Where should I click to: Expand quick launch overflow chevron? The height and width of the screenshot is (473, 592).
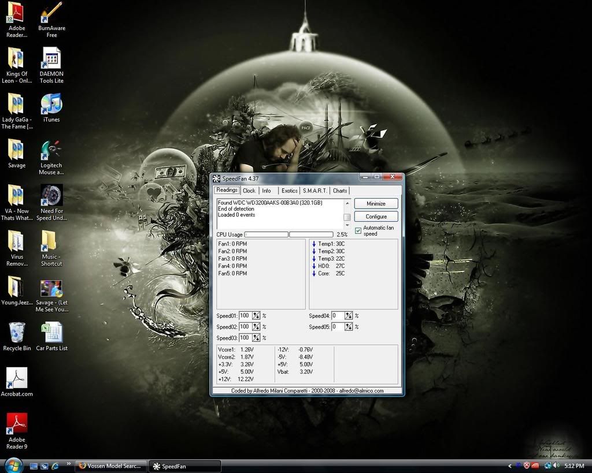(69, 464)
